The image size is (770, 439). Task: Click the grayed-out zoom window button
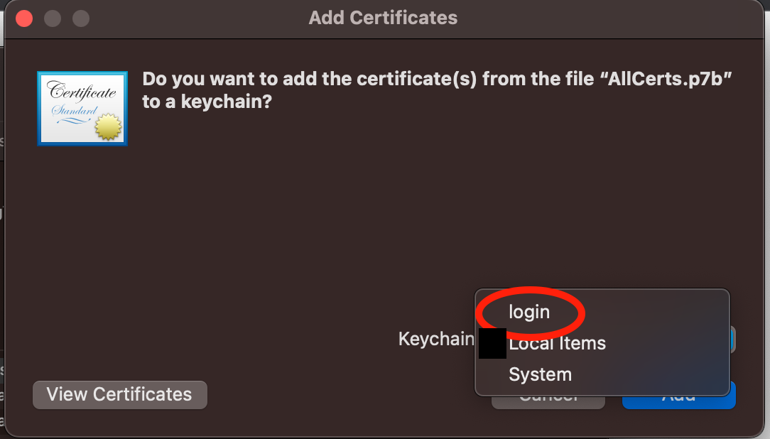[80, 18]
